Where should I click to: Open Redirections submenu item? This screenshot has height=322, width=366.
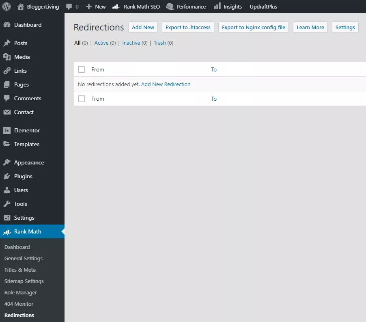(x=19, y=315)
